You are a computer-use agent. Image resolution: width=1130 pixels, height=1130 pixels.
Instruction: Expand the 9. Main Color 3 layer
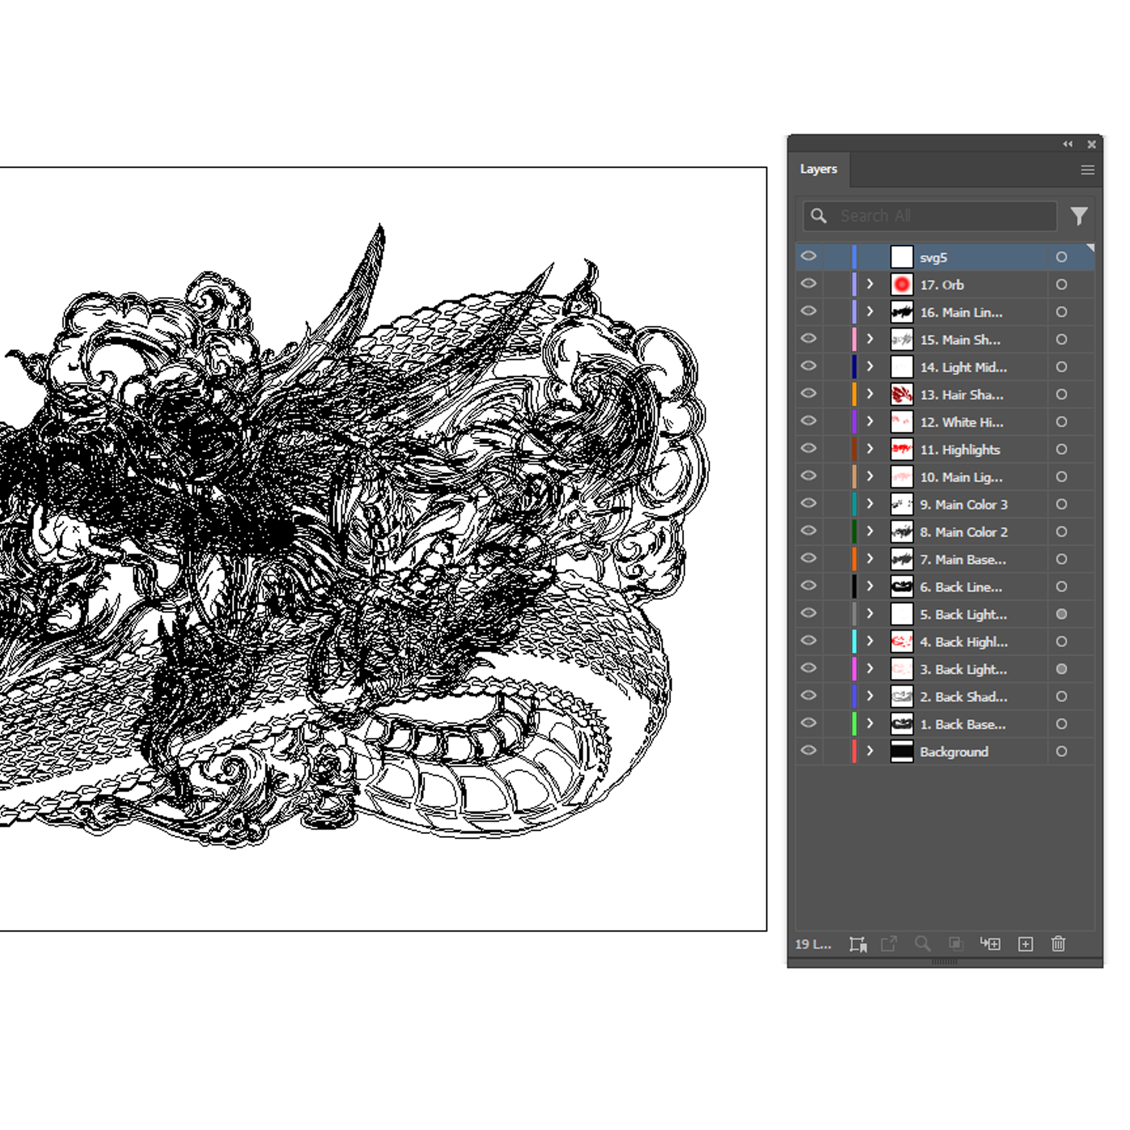[870, 504]
